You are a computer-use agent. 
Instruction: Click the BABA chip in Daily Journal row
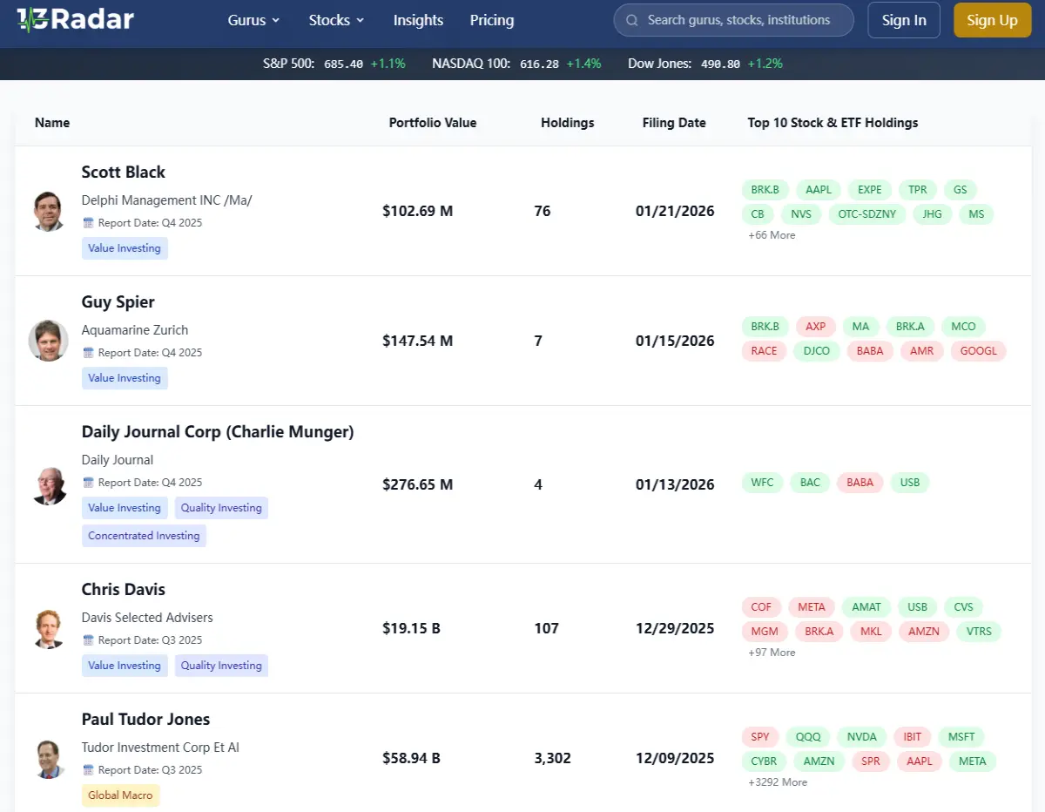coord(860,483)
